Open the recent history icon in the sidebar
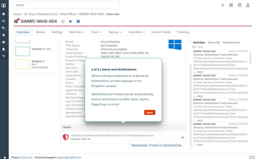 click(x=3, y=56)
